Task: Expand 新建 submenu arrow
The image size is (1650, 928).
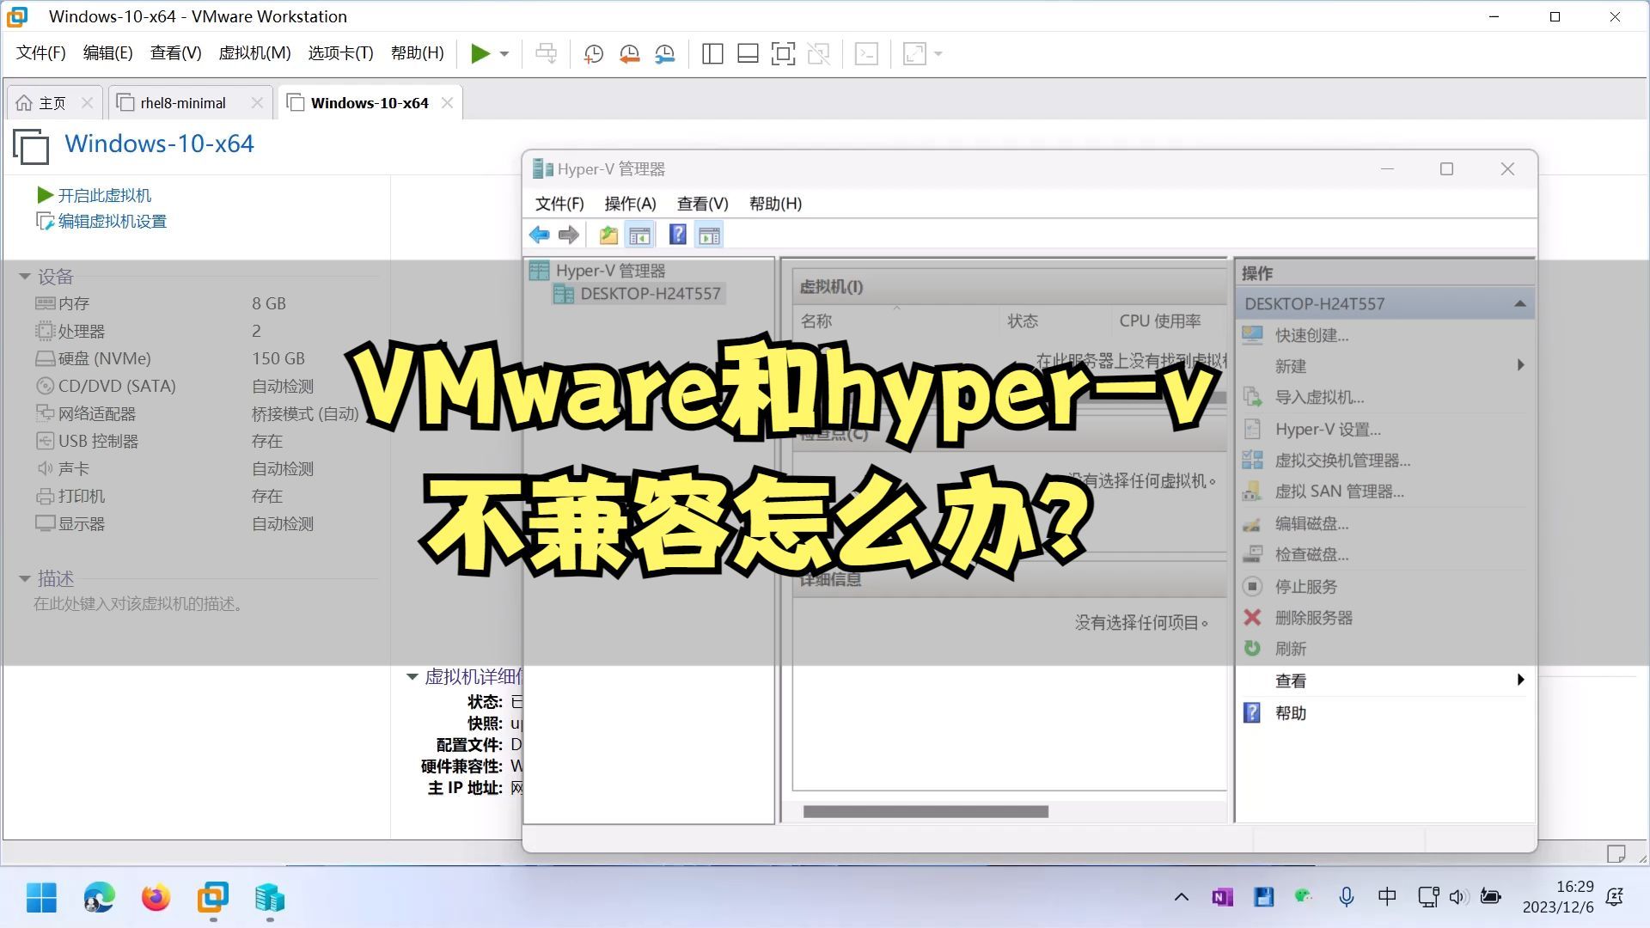Action: tap(1520, 365)
